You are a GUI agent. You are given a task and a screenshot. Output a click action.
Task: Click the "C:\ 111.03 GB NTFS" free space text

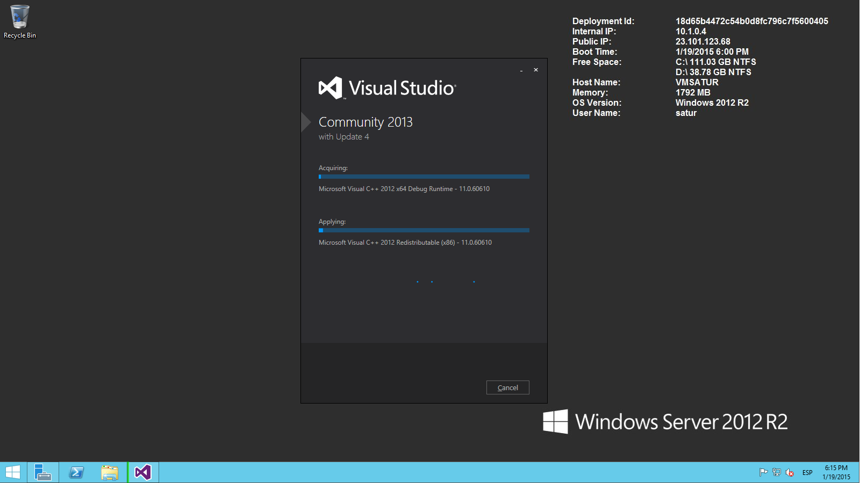point(716,62)
